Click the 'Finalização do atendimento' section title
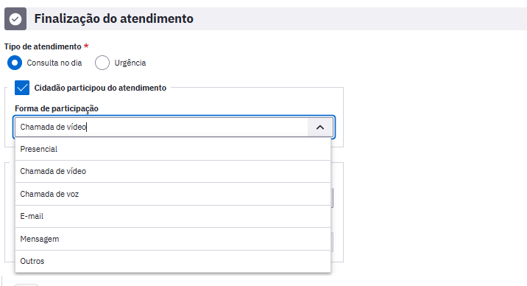Screen dimensions: 527x286 [113, 19]
